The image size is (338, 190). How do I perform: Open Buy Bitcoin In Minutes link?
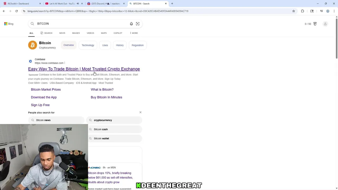click(x=106, y=97)
